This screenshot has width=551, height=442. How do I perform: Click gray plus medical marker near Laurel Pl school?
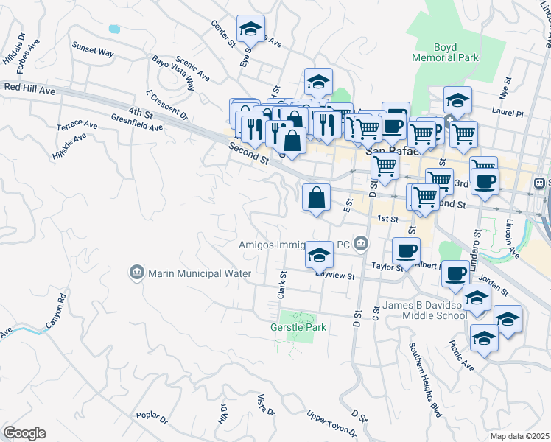pyautogui.click(x=449, y=122)
